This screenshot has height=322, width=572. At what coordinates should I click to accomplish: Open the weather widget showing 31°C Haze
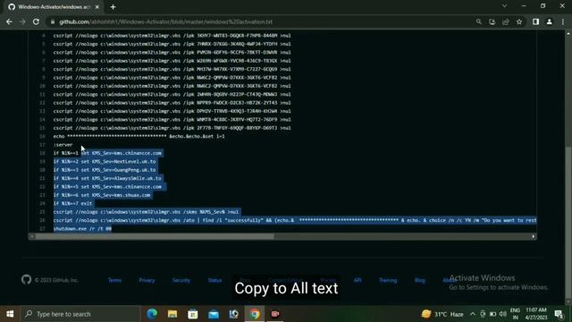[x=442, y=314]
